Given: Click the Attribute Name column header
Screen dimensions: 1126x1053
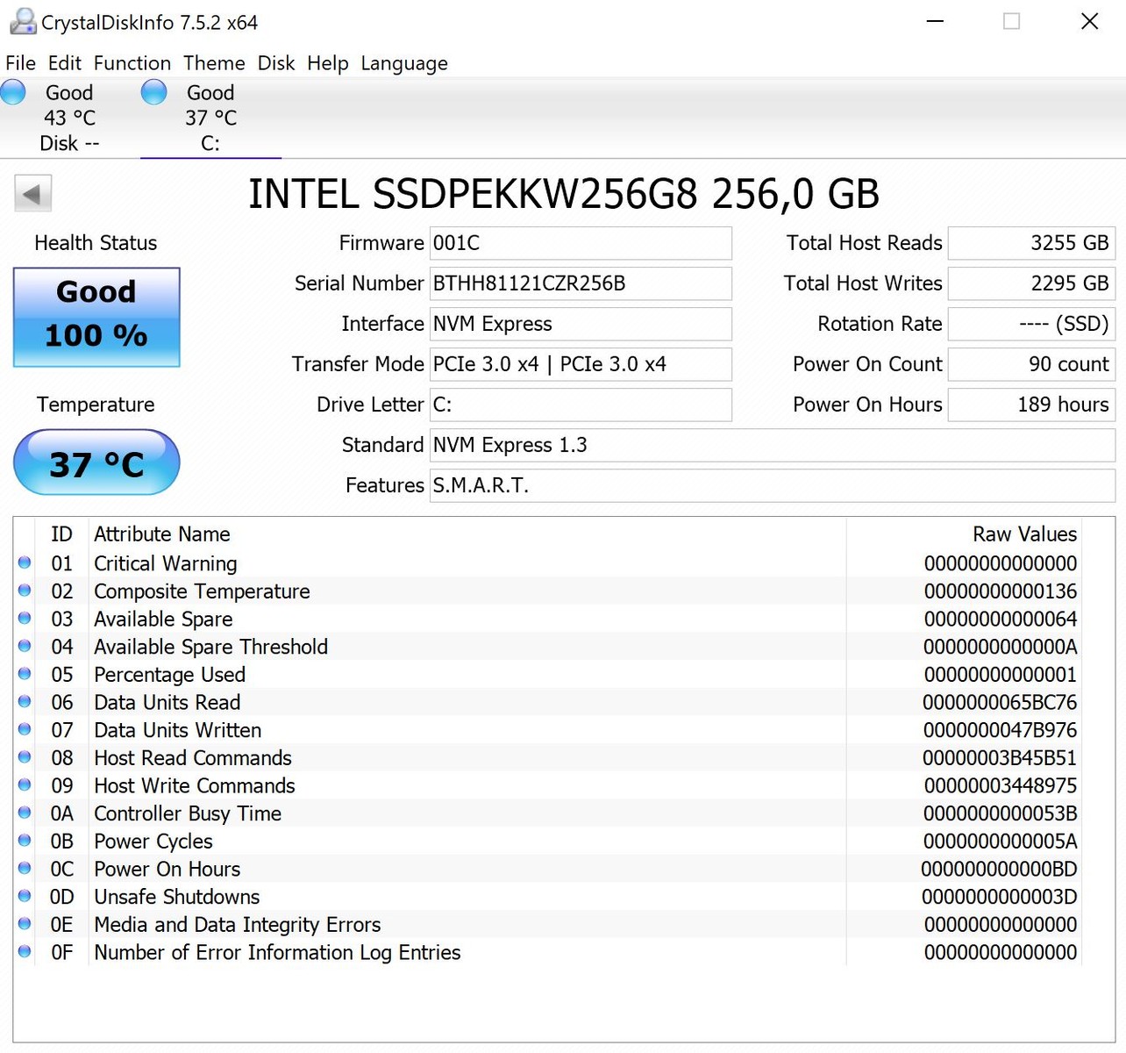Looking at the screenshot, I should click(x=162, y=534).
